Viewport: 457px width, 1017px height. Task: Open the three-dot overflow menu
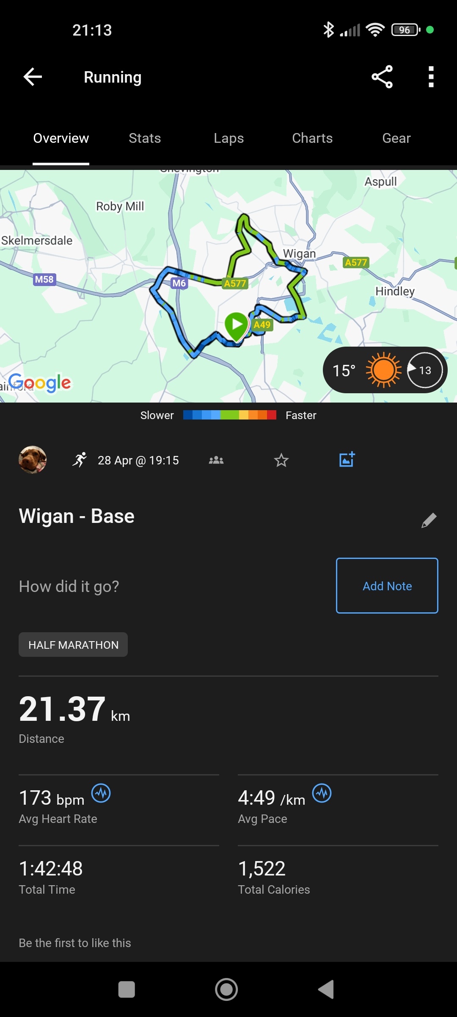pos(431,77)
